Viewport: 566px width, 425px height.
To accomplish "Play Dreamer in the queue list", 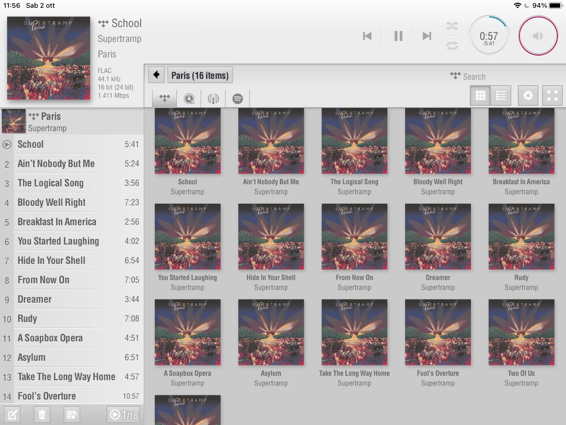I will pos(72,299).
